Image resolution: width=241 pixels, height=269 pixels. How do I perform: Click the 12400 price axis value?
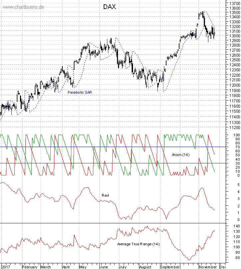235,65
